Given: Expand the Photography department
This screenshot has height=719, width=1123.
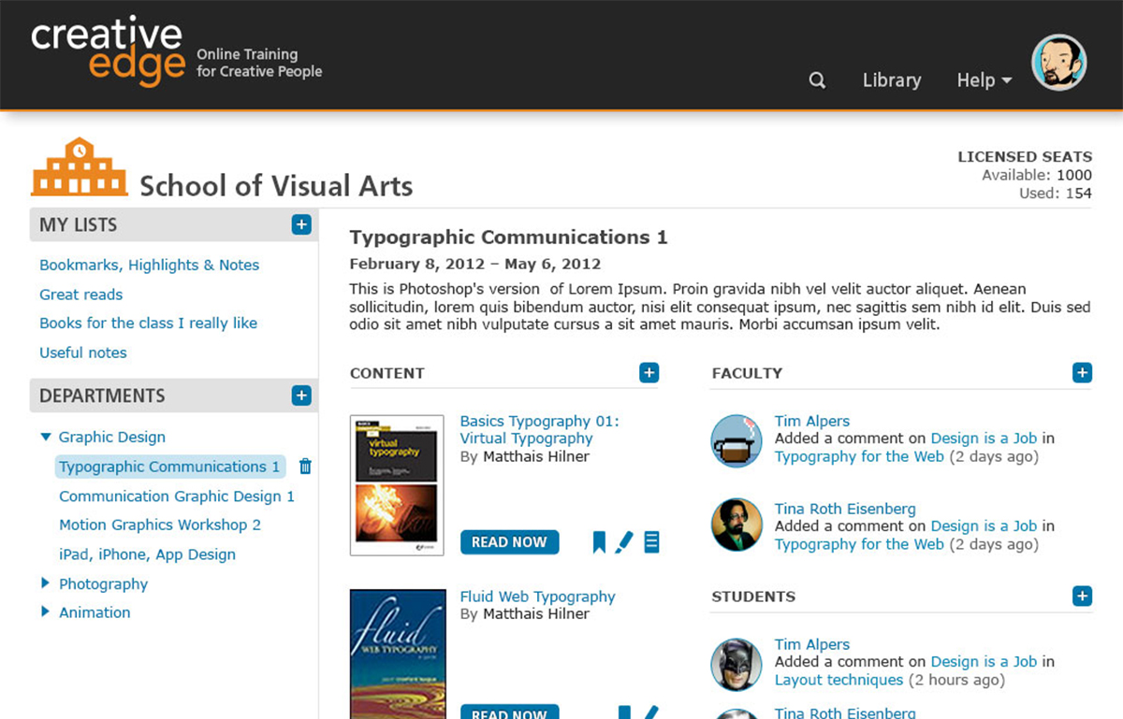Looking at the screenshot, I should click(x=45, y=583).
